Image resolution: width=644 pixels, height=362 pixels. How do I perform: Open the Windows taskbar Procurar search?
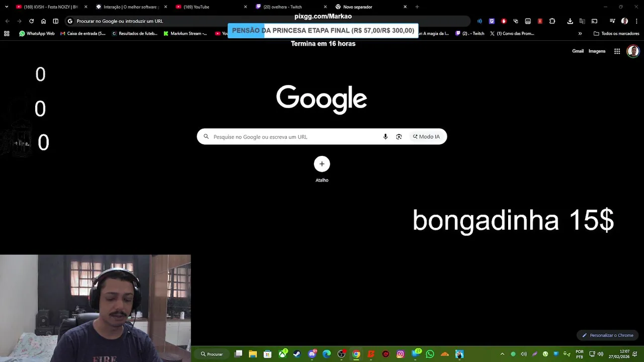tap(212, 354)
